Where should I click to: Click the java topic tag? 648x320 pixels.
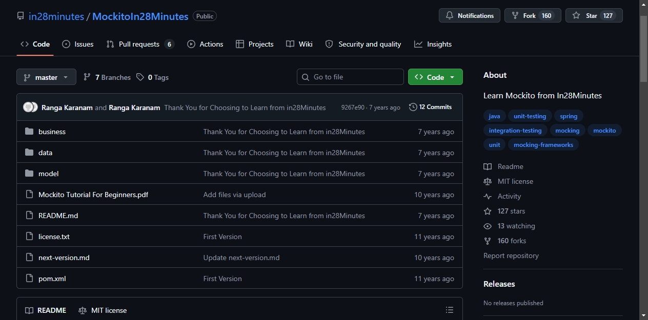point(494,116)
